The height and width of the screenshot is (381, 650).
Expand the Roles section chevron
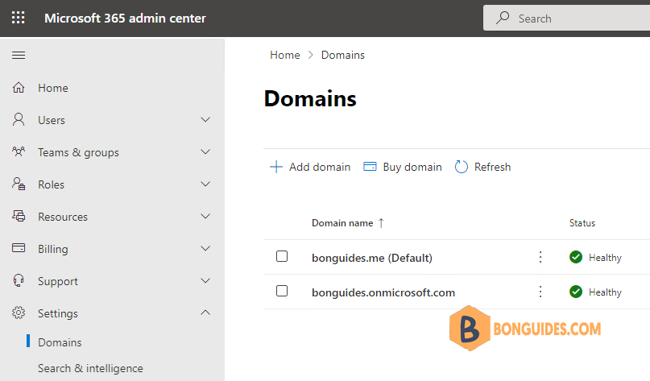(x=205, y=184)
